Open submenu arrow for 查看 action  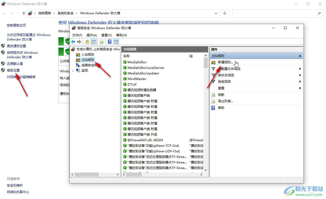tap(300, 88)
